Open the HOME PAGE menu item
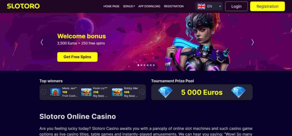This screenshot has width=292, height=136. click(111, 6)
